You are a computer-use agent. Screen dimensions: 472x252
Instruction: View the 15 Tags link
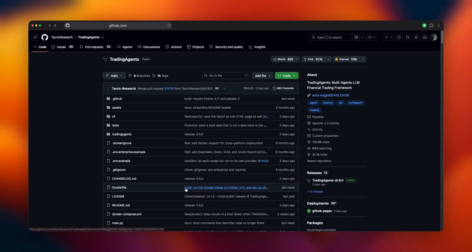click(160, 76)
